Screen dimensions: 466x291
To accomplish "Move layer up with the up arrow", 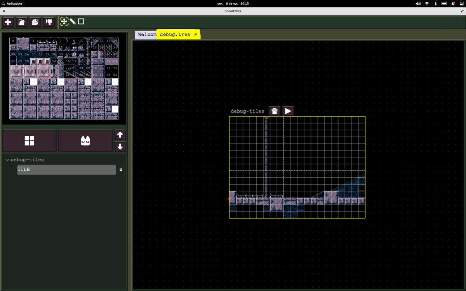I will click(x=120, y=135).
